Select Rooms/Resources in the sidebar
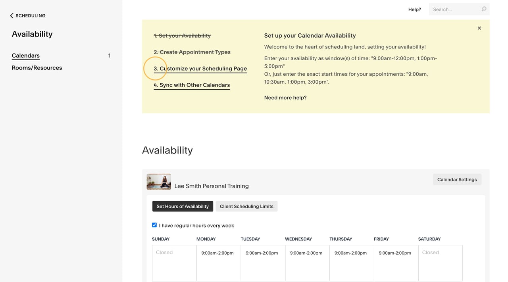Image resolution: width=508 pixels, height=282 pixels. point(37,67)
